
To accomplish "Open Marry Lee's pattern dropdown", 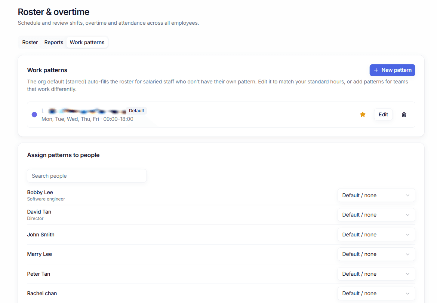I will coord(376,254).
